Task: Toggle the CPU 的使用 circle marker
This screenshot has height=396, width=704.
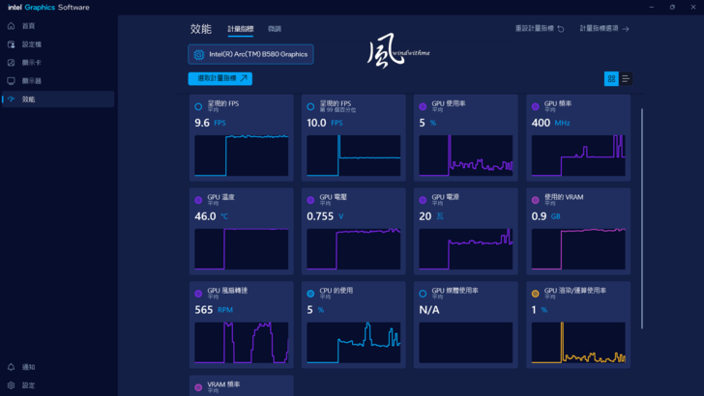Action: (310, 294)
